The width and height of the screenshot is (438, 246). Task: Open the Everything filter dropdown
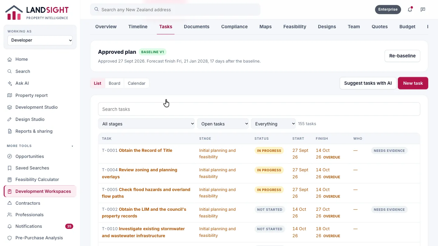(x=273, y=124)
